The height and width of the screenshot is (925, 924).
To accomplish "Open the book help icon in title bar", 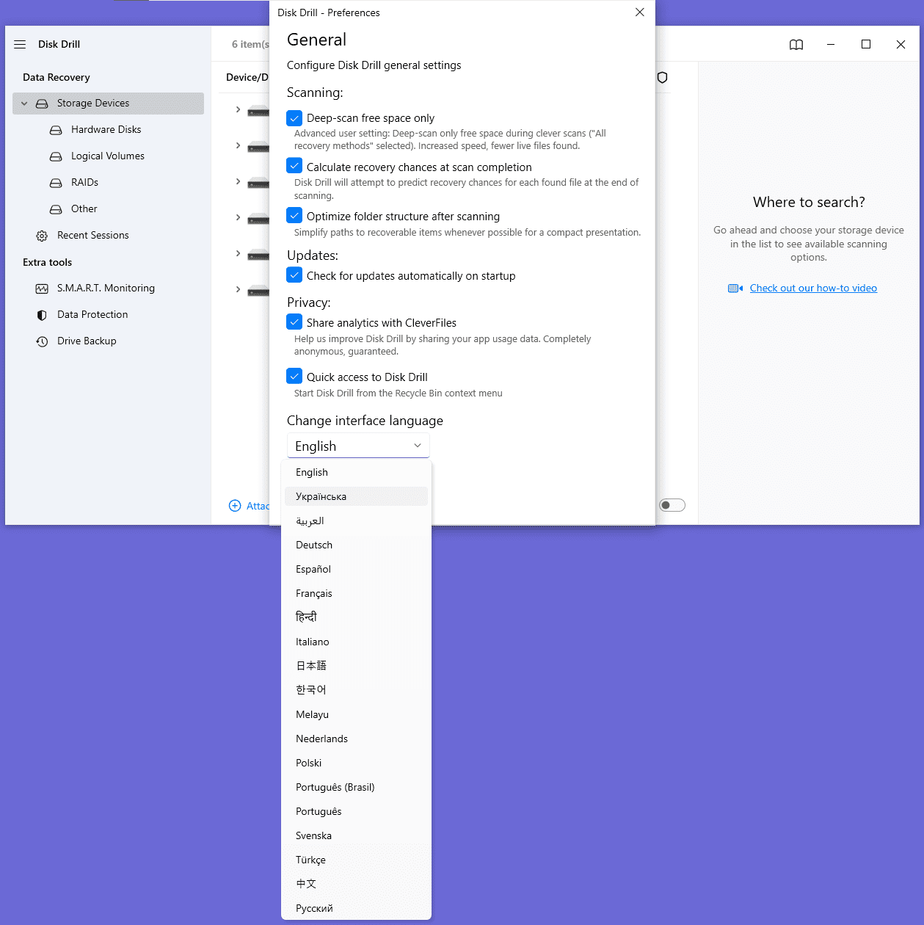I will 796,45.
